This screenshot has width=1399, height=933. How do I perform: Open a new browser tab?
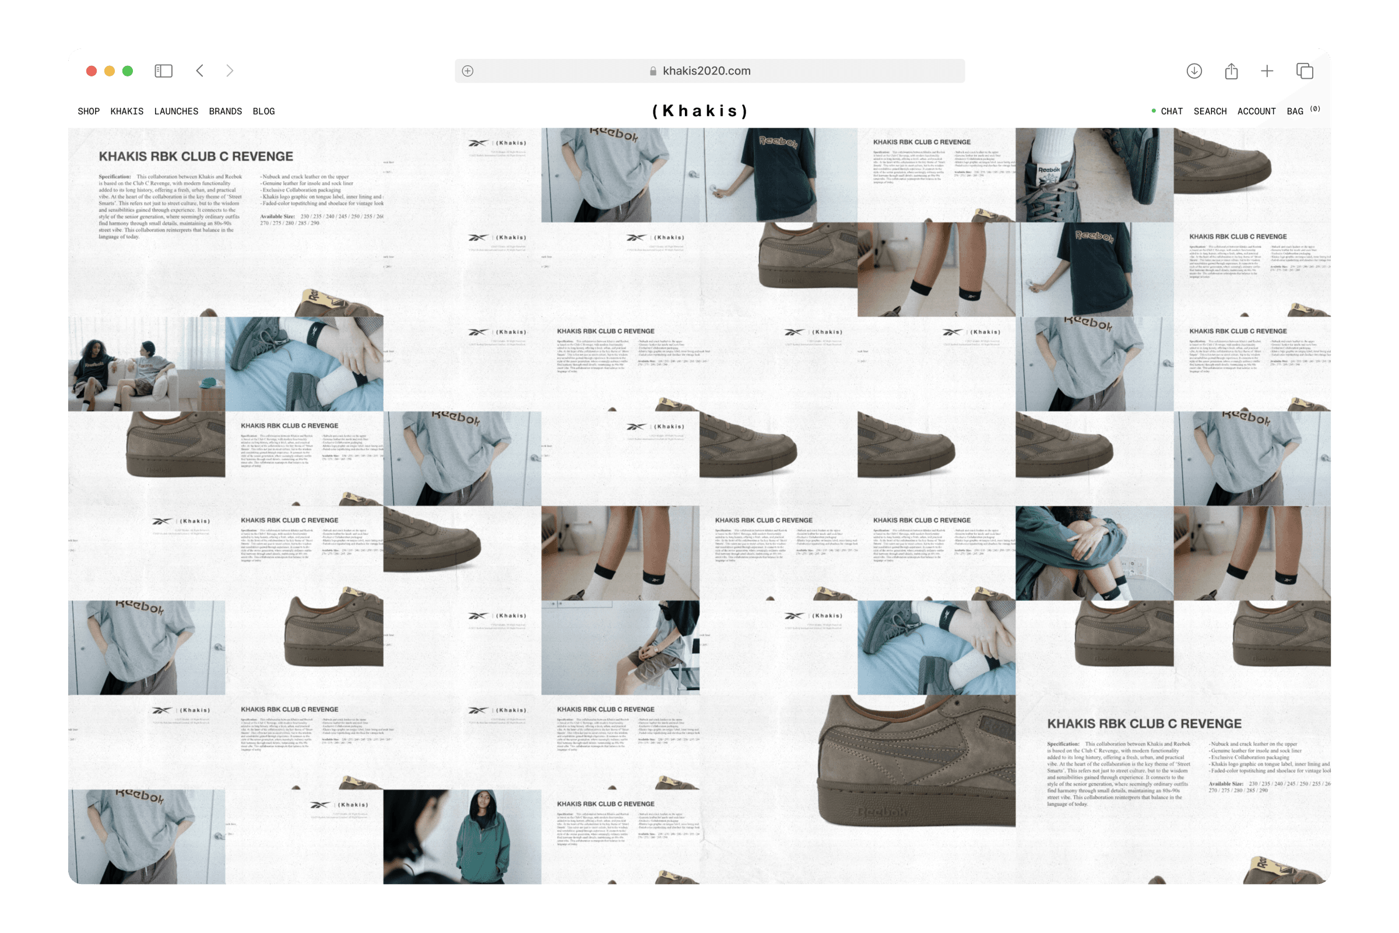point(1267,71)
